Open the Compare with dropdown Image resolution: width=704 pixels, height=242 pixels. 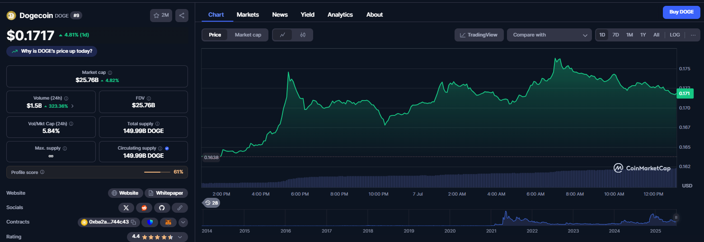click(x=549, y=35)
